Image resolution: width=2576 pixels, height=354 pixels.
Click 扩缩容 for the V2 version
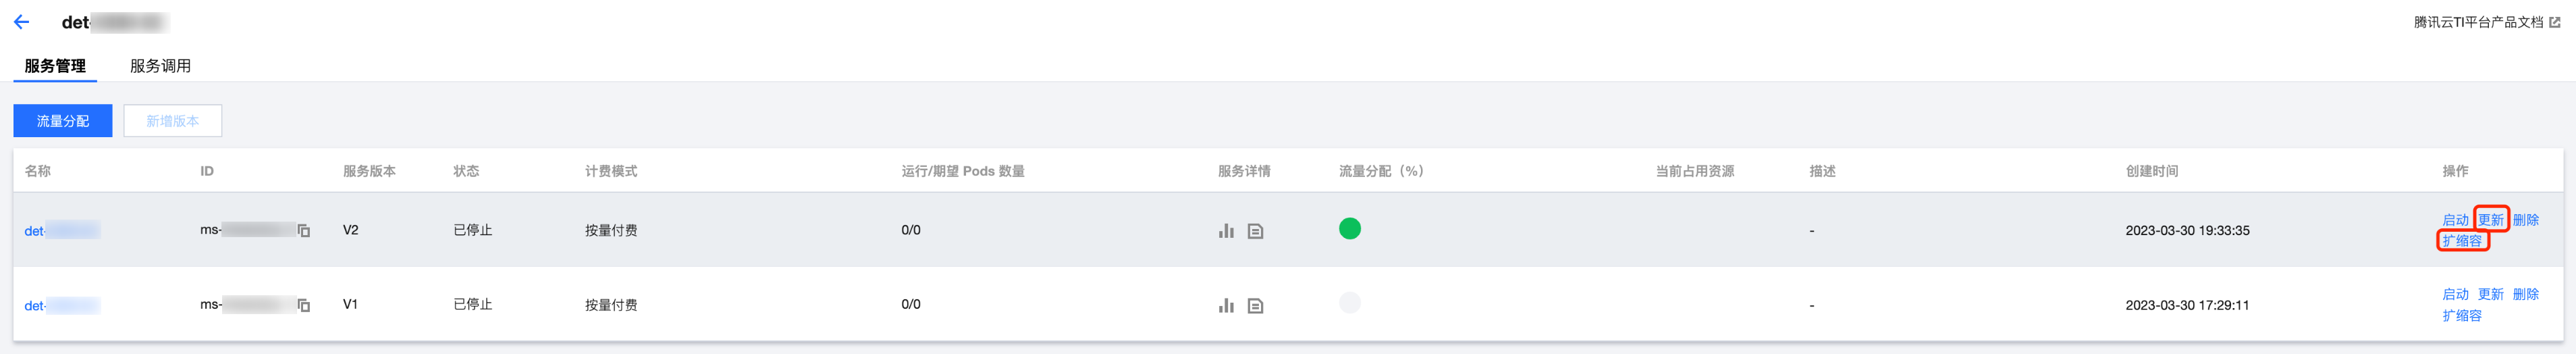[2462, 241]
